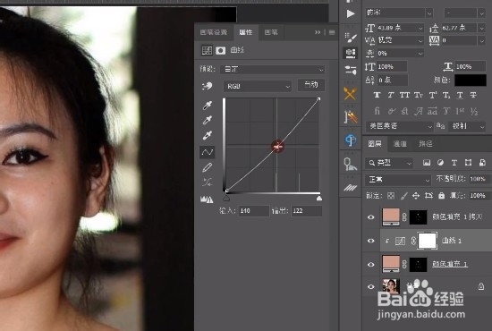492x331 pixels.
Task: Lock image pixels brush icon
Action: [404, 196]
